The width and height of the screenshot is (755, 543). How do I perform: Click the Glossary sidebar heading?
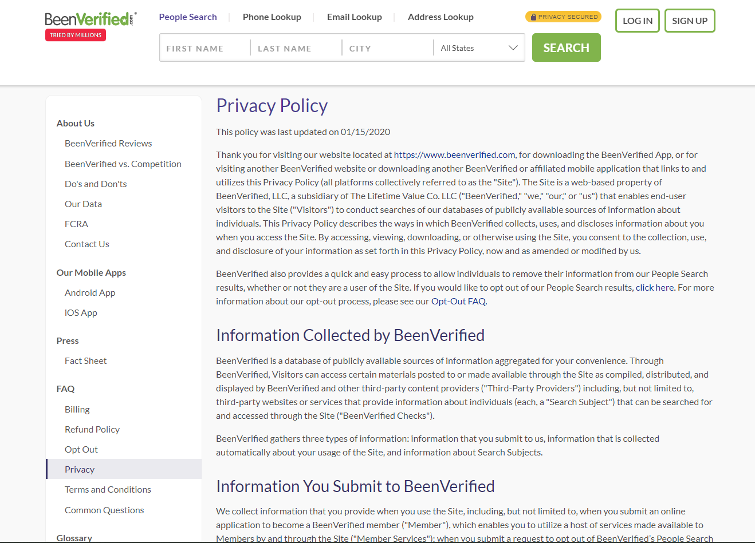74,538
